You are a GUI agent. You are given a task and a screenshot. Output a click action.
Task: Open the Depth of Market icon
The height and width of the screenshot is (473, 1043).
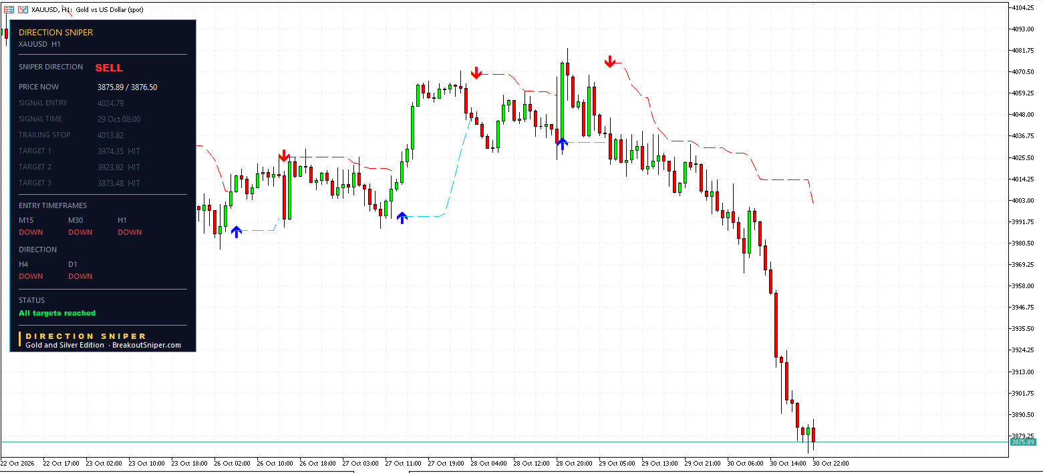23,9
